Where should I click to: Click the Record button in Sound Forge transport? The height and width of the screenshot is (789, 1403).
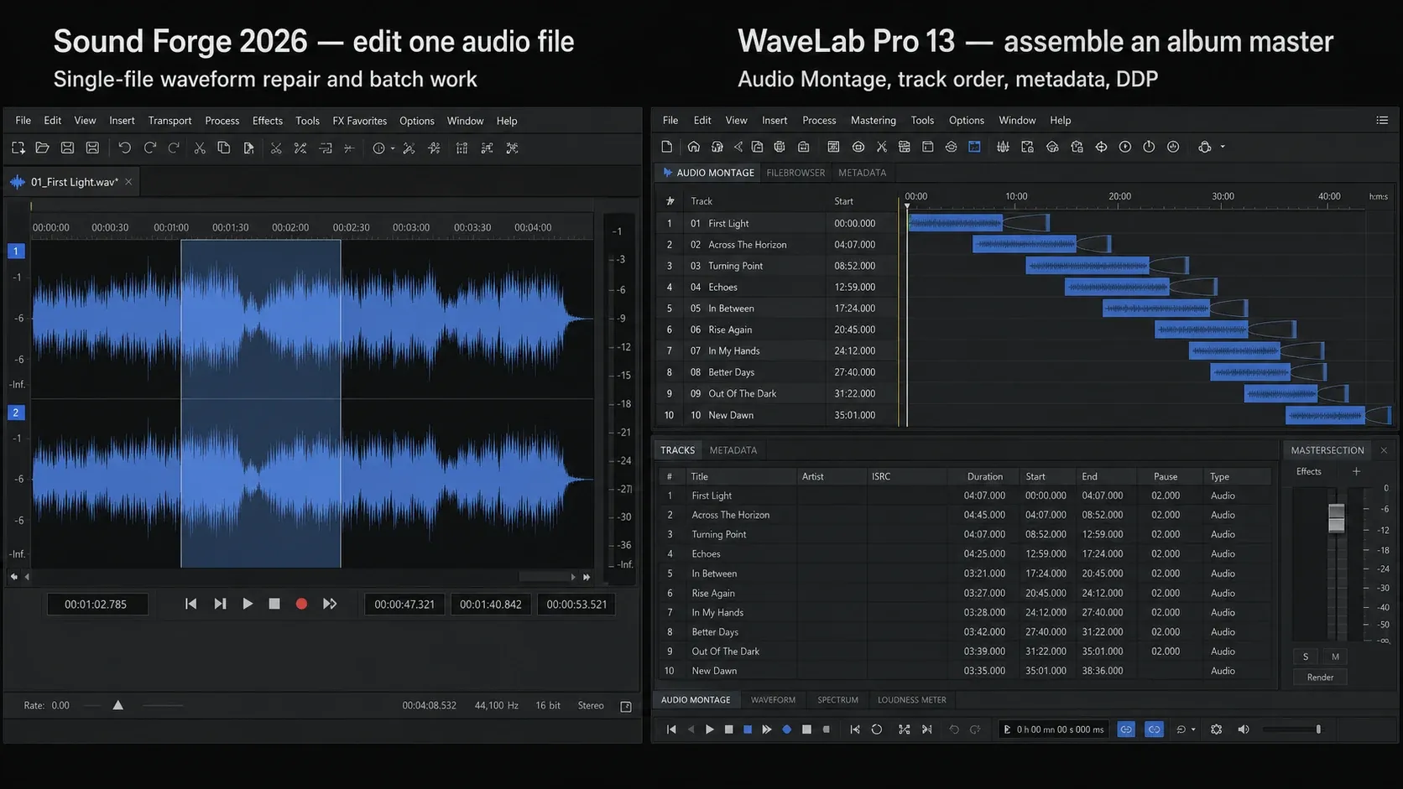(301, 604)
